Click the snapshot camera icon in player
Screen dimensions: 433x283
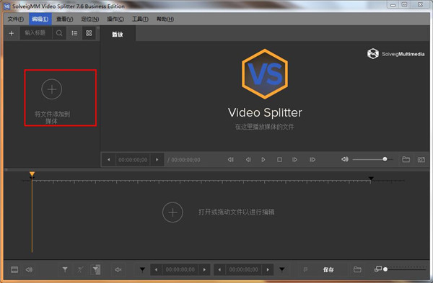(x=421, y=160)
